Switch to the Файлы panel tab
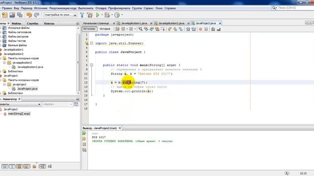Screen dimensions: 314x176 (x=16, y=23)
